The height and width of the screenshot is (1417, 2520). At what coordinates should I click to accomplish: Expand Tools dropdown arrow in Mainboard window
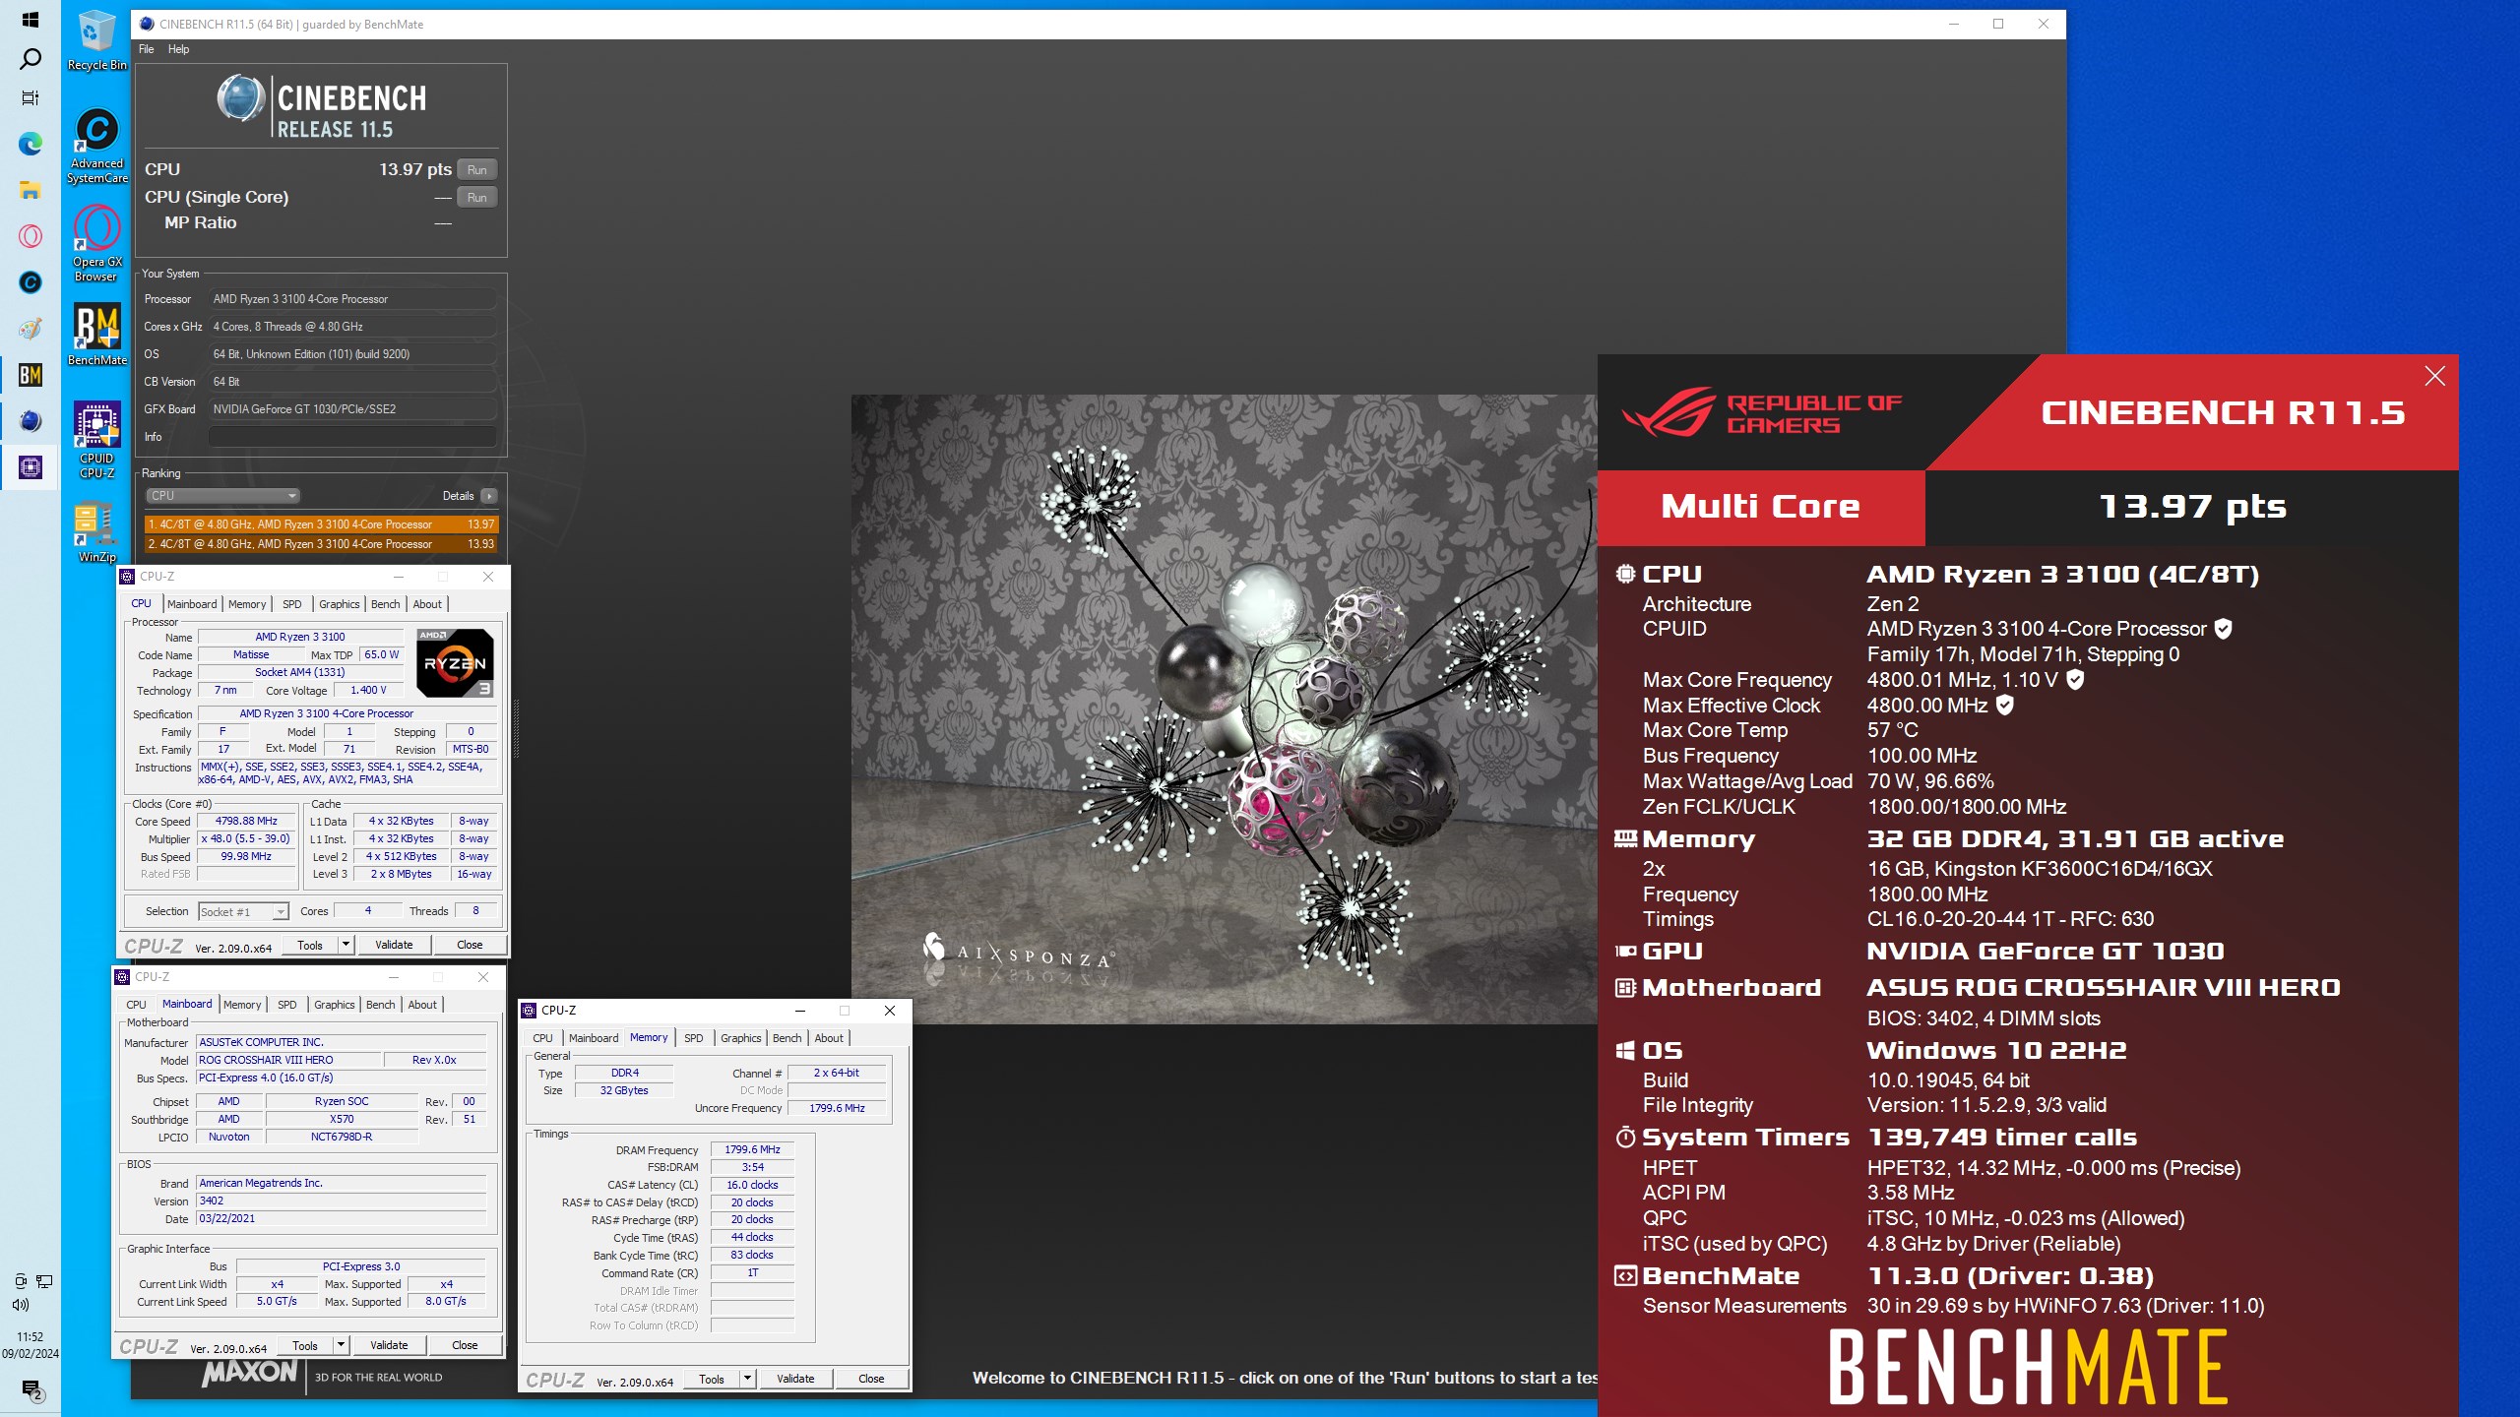point(341,1345)
